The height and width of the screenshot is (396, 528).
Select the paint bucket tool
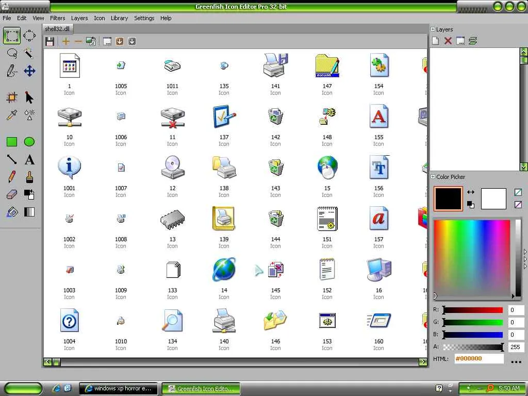click(12, 212)
